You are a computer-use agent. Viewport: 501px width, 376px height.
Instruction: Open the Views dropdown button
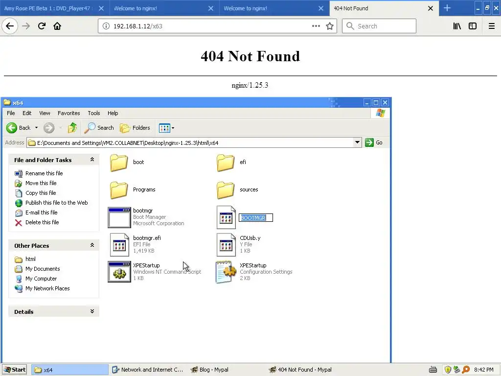coord(166,128)
